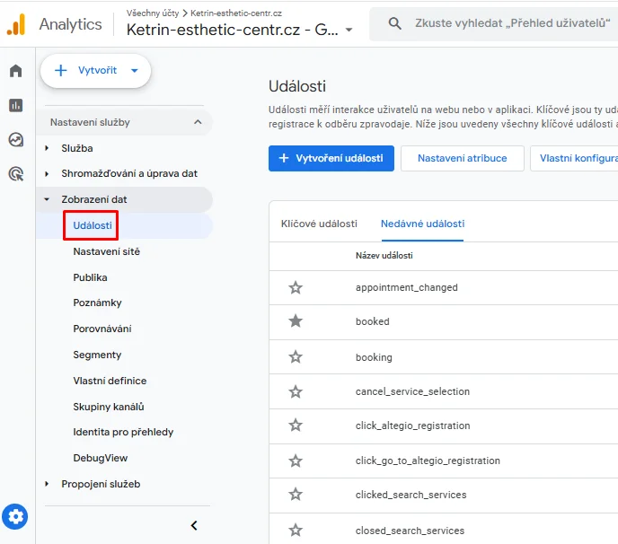Screen dimensions: 618x544
Task: Expand Propojení služeb section
Action: coord(47,484)
